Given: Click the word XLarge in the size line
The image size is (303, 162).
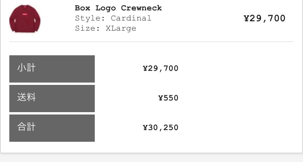Looking at the screenshot, I should [x=121, y=29].
